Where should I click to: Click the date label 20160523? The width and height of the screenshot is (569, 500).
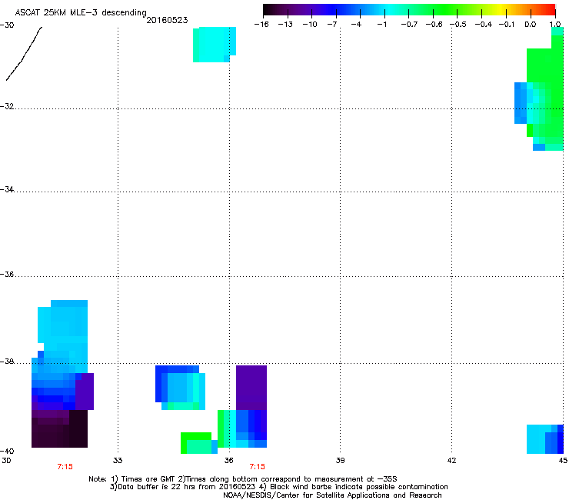(x=167, y=20)
